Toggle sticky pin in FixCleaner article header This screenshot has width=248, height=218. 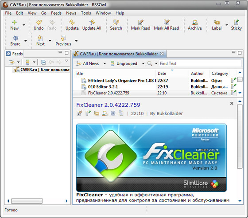(x=88, y=113)
